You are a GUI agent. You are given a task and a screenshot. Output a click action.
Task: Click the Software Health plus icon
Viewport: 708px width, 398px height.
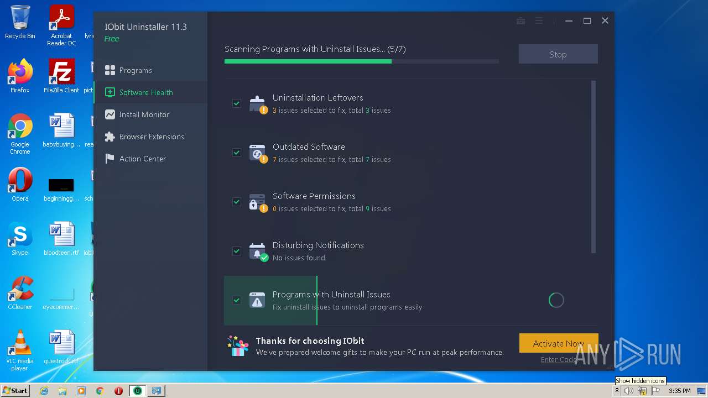110,92
